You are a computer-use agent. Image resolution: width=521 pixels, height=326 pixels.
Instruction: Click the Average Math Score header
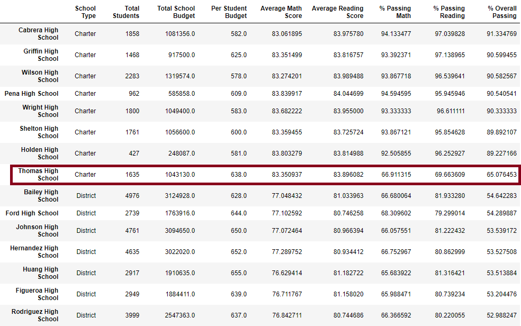pyautogui.click(x=281, y=12)
